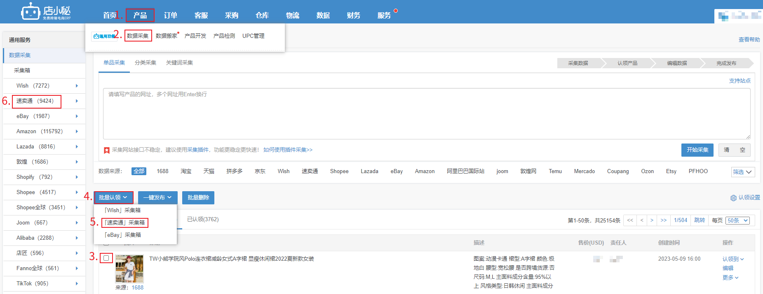Expand the 更多 actions in product row

click(x=730, y=278)
